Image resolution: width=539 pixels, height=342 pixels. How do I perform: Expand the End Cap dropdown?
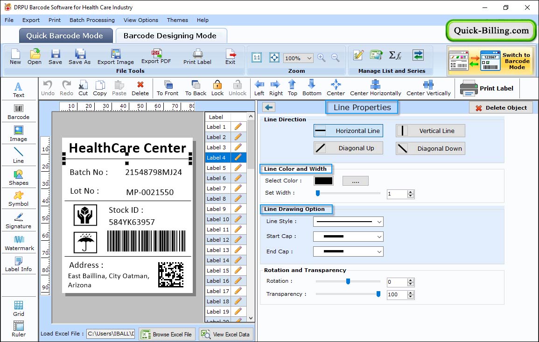[348, 251]
